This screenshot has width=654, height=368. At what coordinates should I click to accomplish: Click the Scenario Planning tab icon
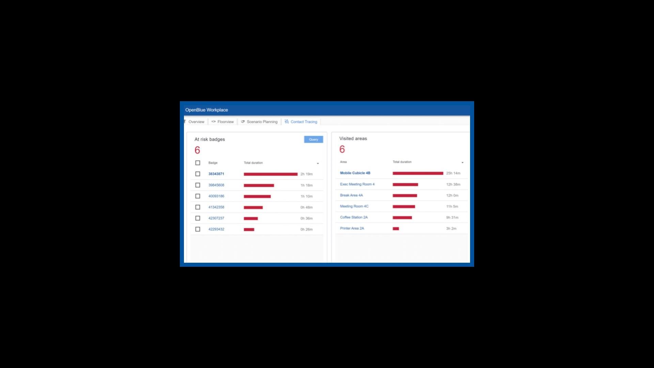pyautogui.click(x=243, y=122)
